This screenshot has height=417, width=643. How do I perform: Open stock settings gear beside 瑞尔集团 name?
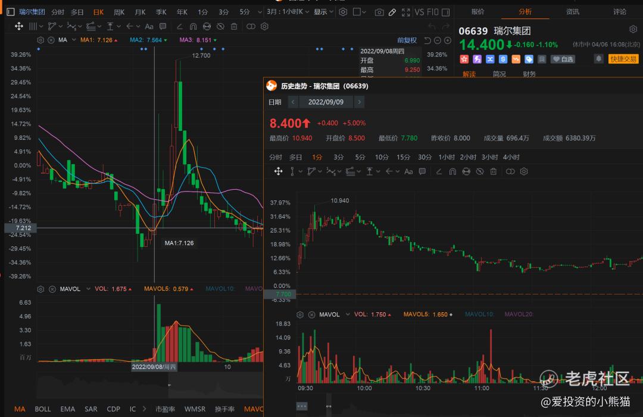633,29
